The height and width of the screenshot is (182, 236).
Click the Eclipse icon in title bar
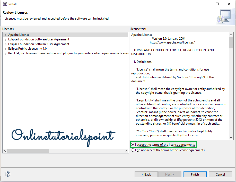tap(5, 4)
